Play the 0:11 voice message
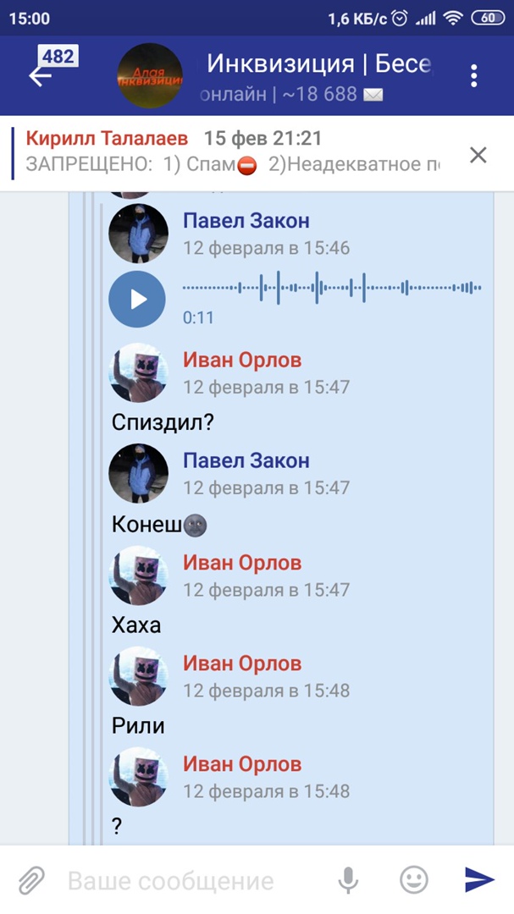Viewport: 514px width, 914px height. coord(138,299)
